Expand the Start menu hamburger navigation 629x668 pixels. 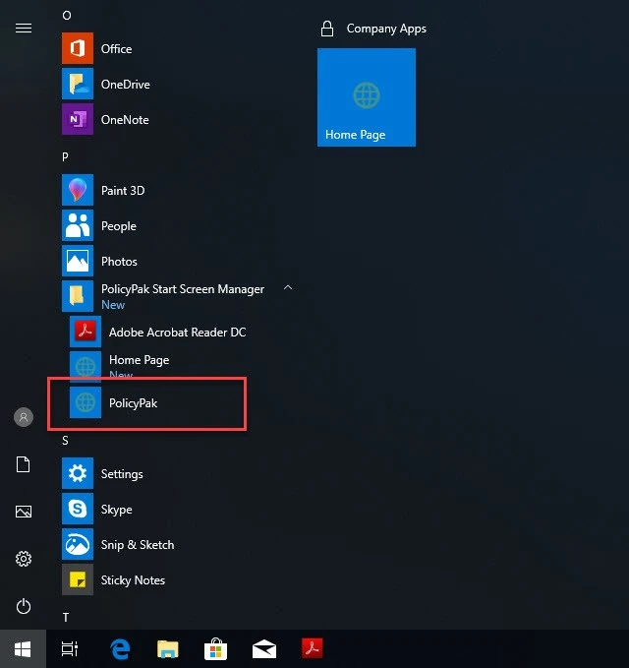tap(24, 28)
